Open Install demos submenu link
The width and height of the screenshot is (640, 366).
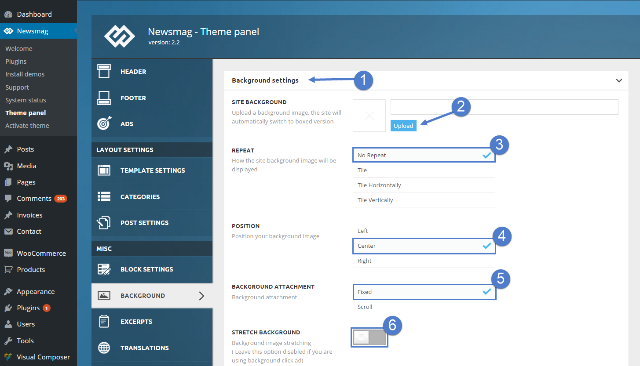tap(25, 74)
